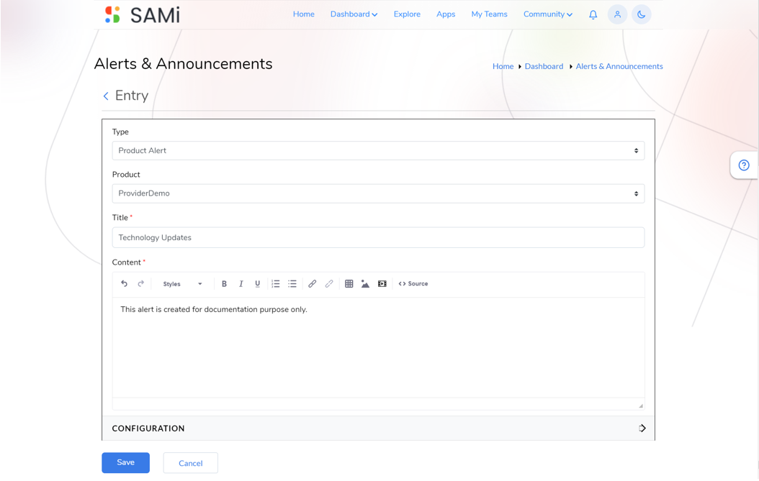
Task: Toggle bold formatting
Action: point(224,284)
